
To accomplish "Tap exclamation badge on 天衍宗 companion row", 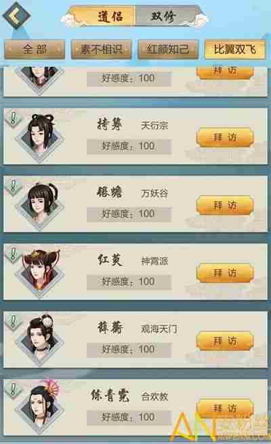I will pyautogui.click(x=13, y=119).
